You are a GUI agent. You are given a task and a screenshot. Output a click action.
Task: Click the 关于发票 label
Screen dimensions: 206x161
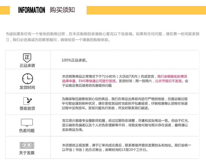27,153
